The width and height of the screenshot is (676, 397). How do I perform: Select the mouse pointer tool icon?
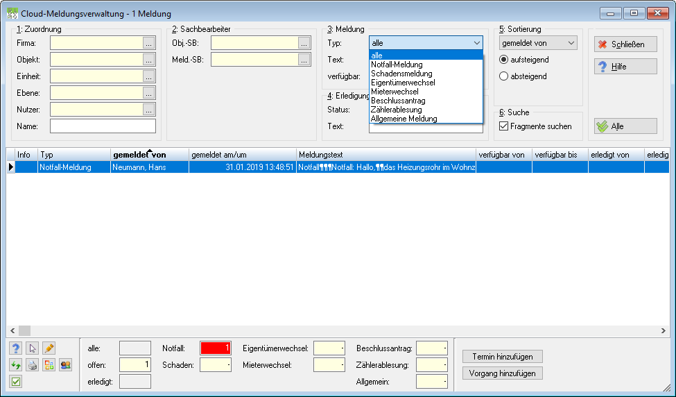pyautogui.click(x=33, y=348)
